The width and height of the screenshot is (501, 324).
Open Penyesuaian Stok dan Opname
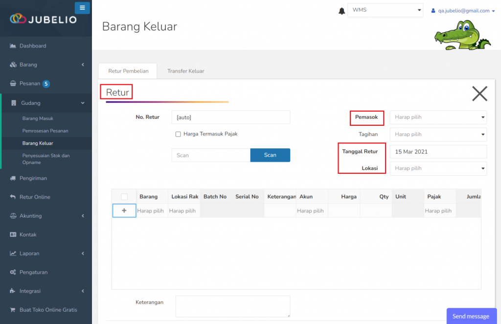(46, 159)
